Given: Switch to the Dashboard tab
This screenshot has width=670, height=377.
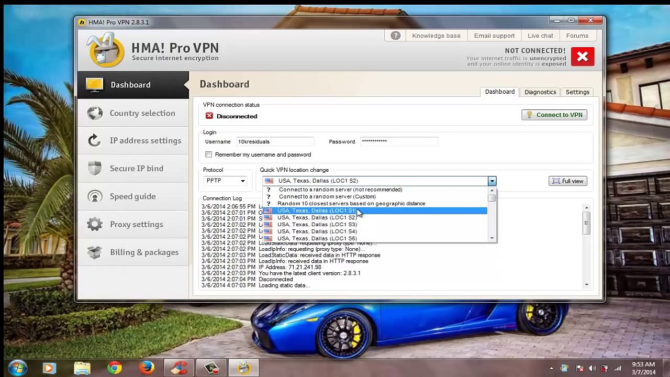Looking at the screenshot, I should (x=500, y=92).
